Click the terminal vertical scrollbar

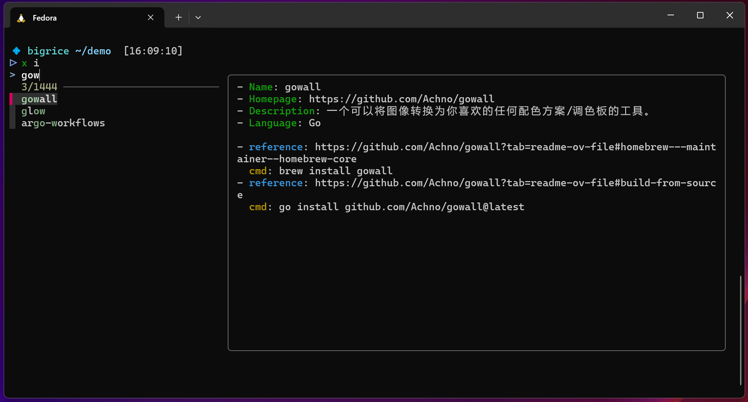(x=740, y=331)
